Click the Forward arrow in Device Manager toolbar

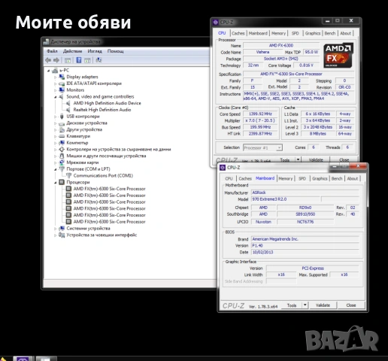tap(56, 60)
